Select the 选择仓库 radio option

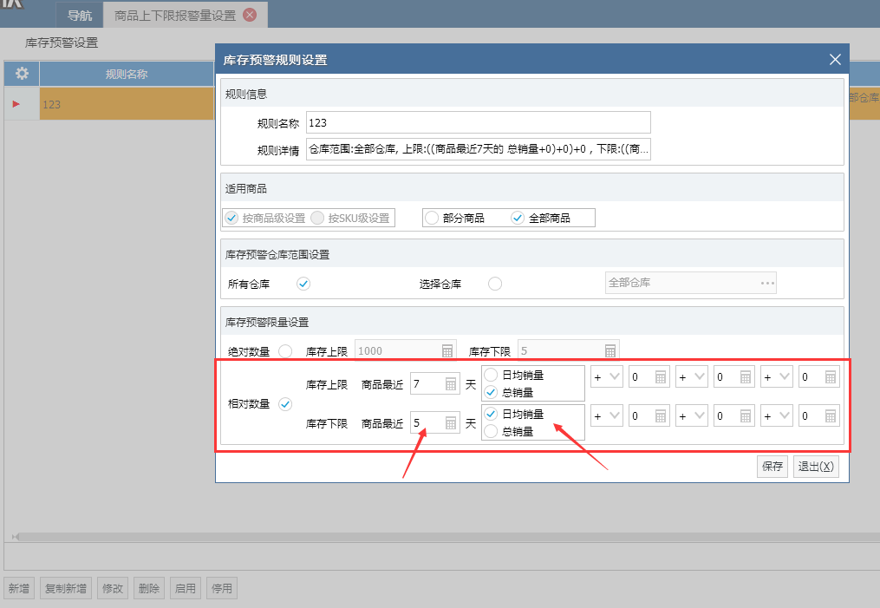(x=495, y=284)
